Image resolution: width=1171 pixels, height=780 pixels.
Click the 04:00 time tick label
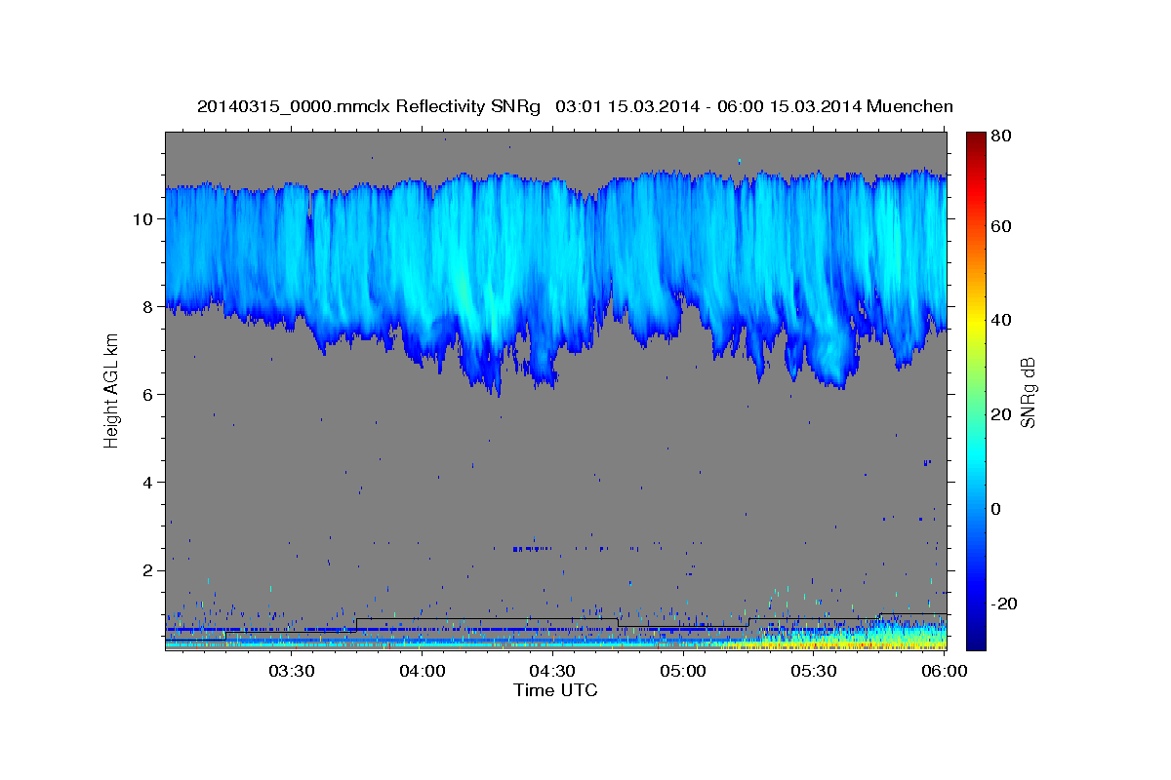coord(422,671)
